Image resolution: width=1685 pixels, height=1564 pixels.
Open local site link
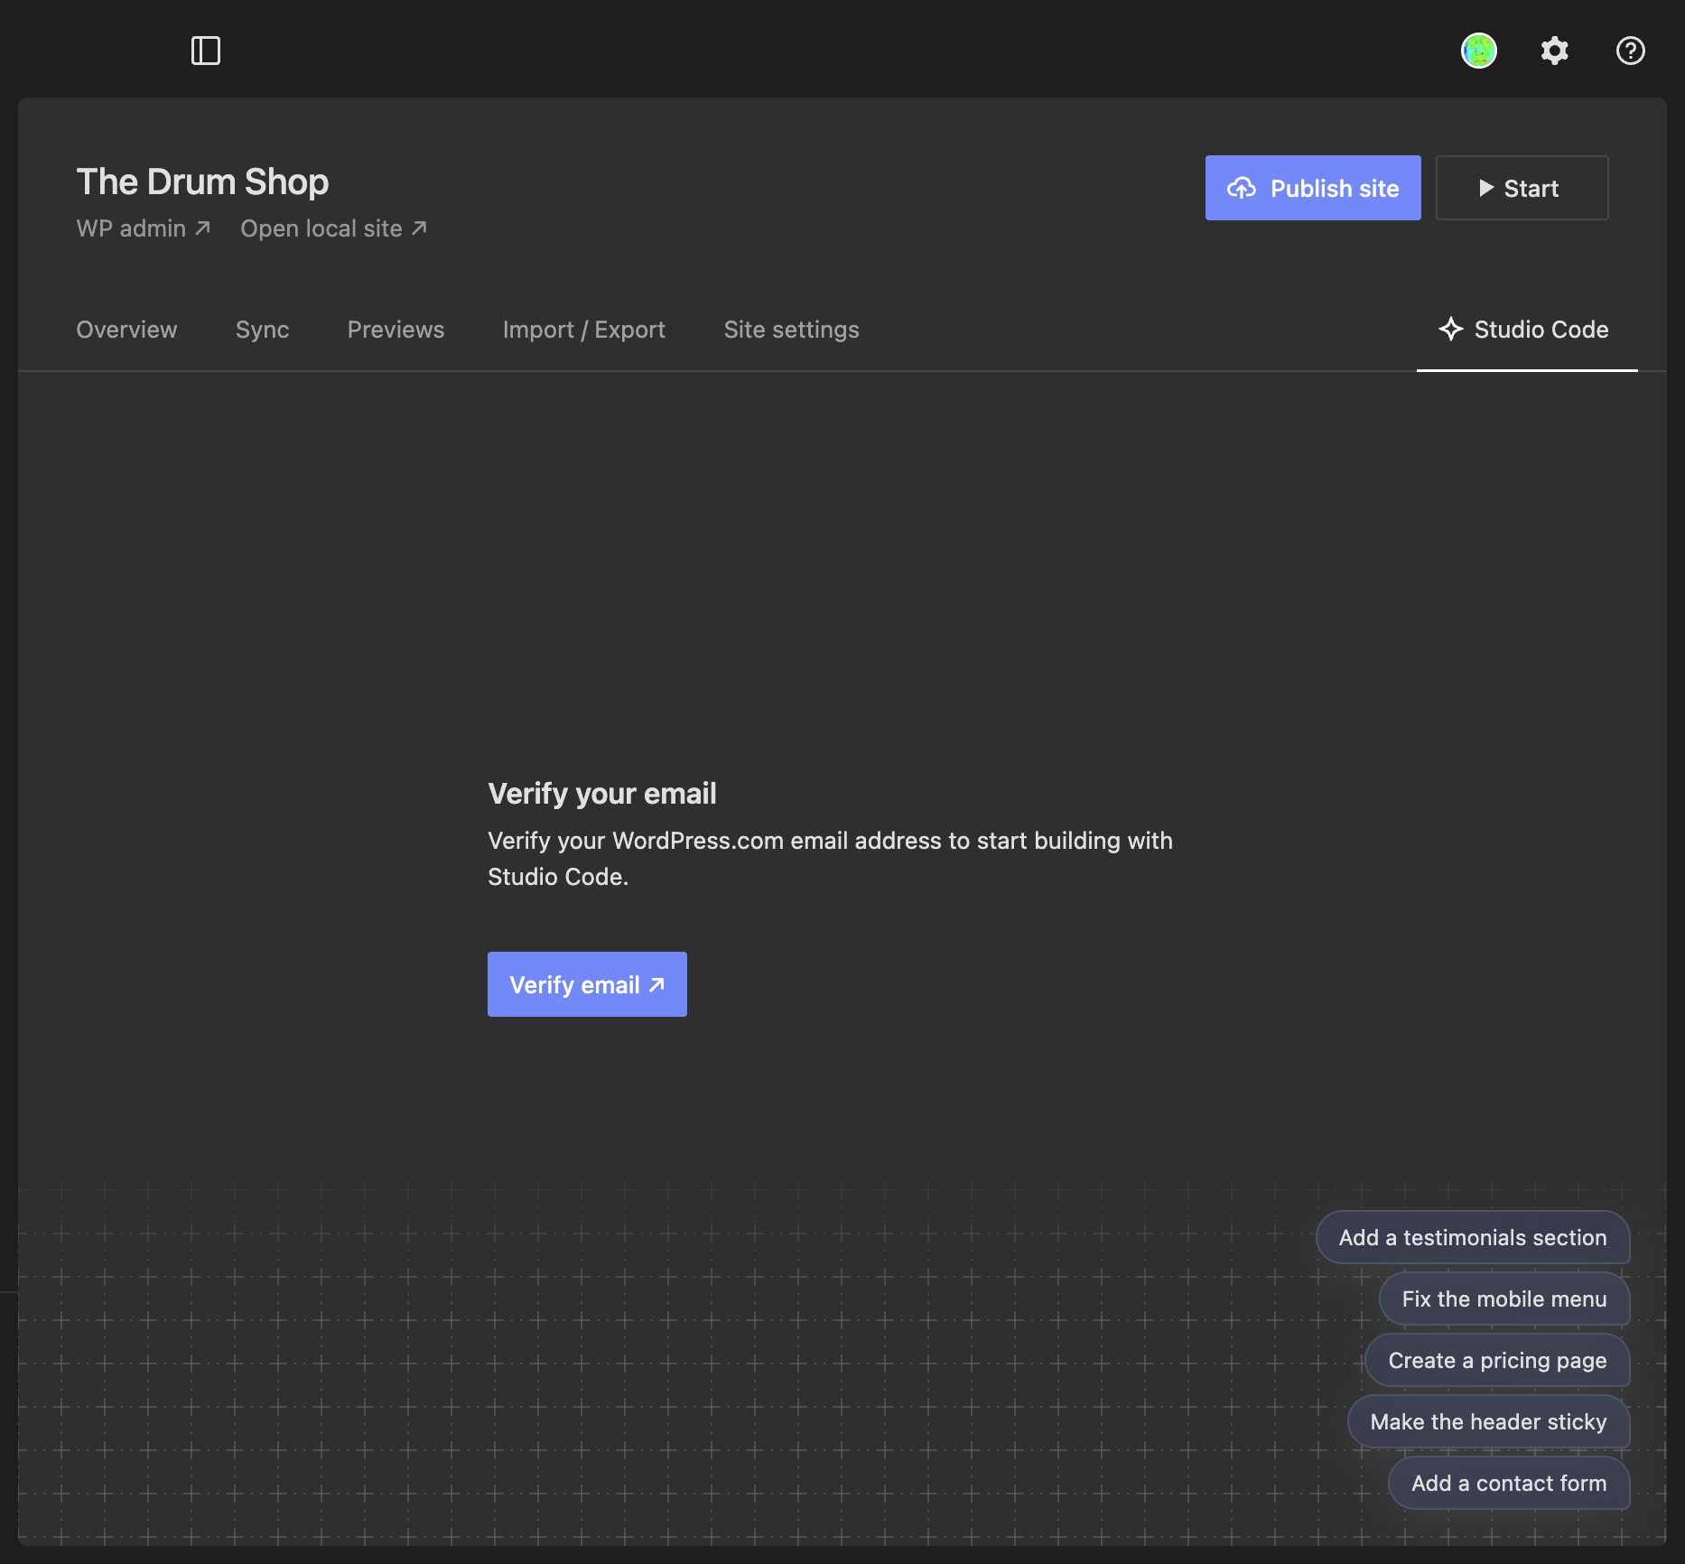(334, 228)
